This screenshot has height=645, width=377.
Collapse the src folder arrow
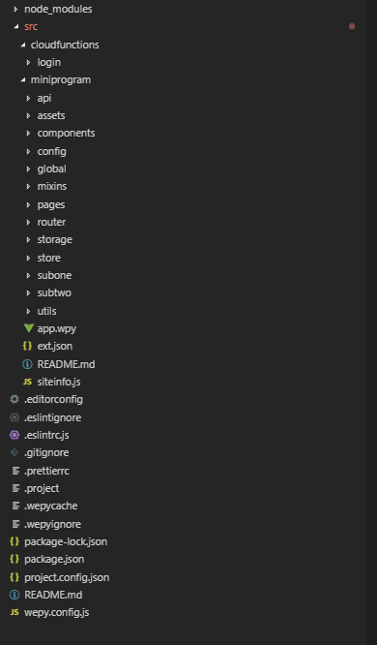[16, 27]
